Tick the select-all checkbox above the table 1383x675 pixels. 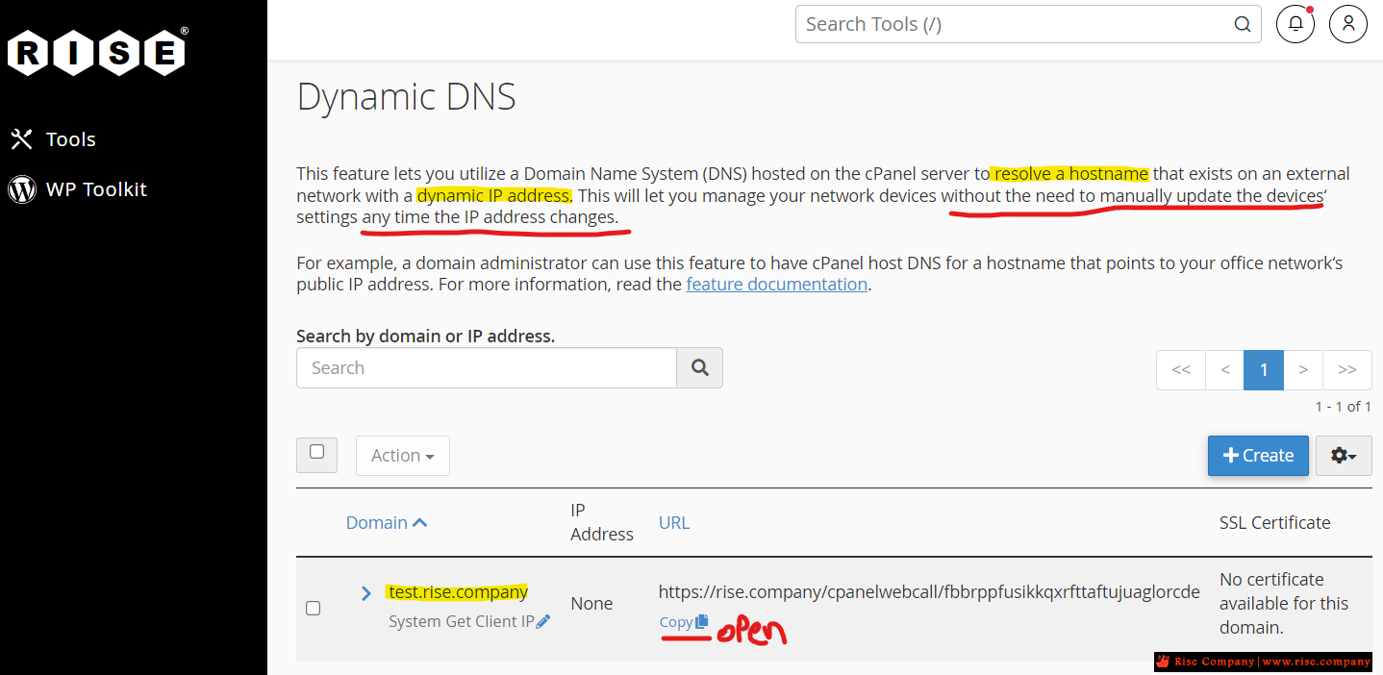pyautogui.click(x=316, y=452)
